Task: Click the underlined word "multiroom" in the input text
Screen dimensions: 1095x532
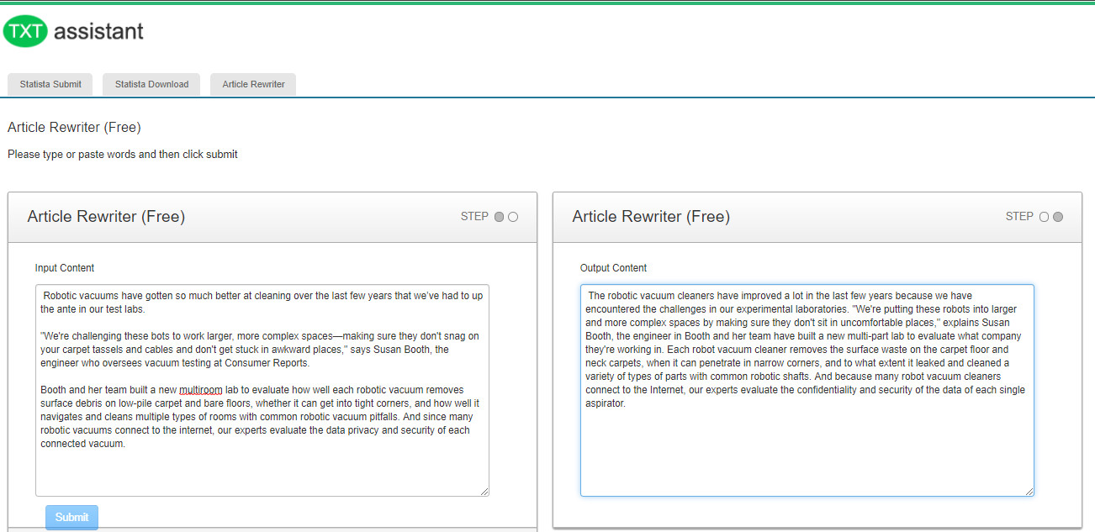Action: pos(200,390)
